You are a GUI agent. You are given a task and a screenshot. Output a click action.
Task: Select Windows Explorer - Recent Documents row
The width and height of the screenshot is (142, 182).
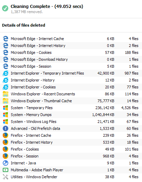click(x=71, y=94)
